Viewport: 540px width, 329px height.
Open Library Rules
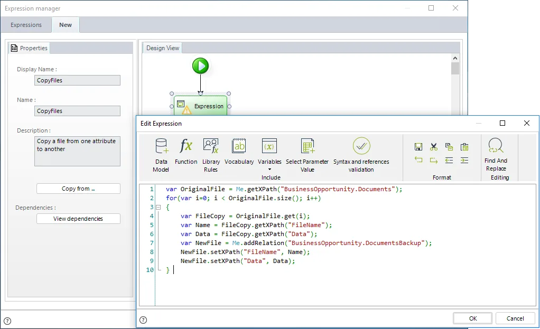tap(211, 155)
